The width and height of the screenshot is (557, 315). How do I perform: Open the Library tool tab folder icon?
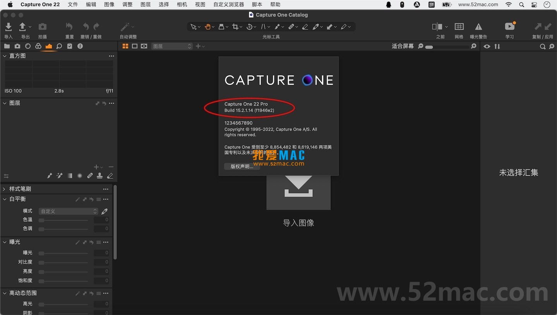[x=7, y=46]
